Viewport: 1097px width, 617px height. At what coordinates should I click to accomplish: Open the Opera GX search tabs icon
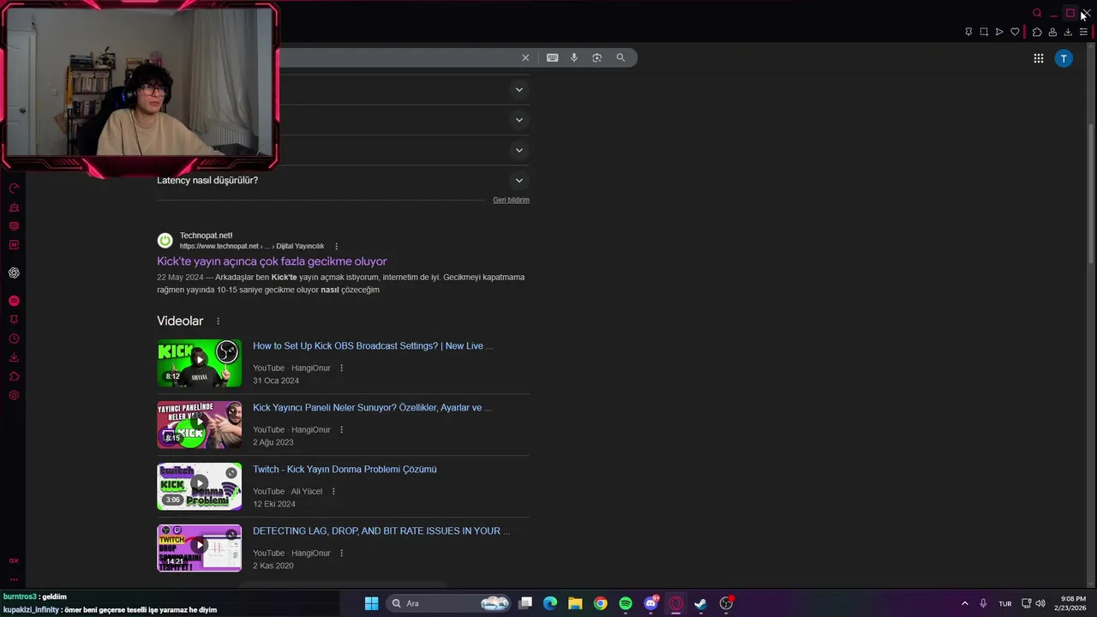pyautogui.click(x=1037, y=13)
